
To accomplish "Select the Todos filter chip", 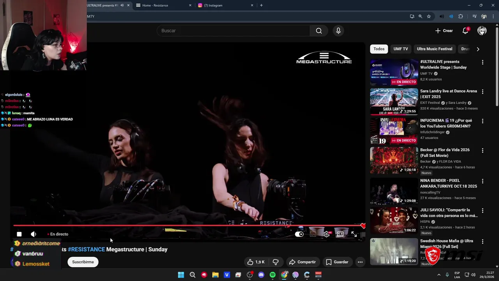I will 379,49.
